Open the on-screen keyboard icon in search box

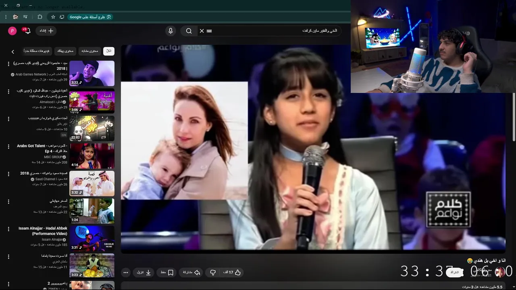pos(209,31)
